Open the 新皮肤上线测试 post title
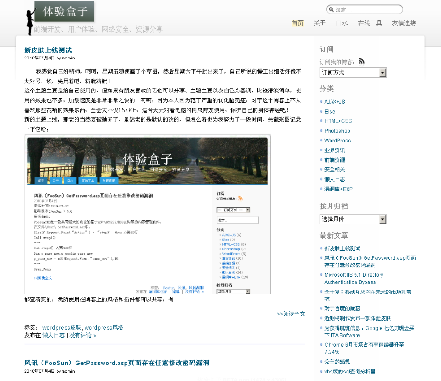 click(48, 50)
